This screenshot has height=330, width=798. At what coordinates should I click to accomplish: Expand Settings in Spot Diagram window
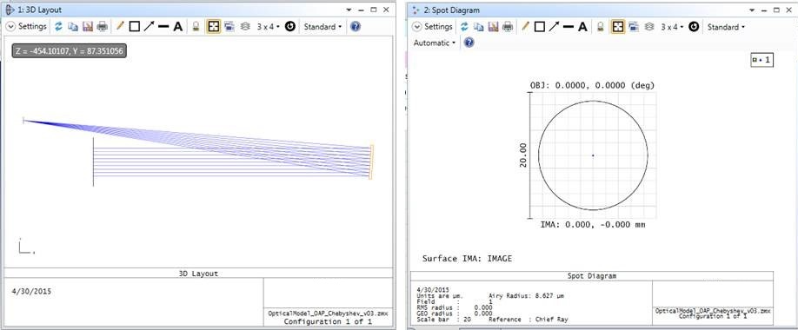(x=432, y=26)
